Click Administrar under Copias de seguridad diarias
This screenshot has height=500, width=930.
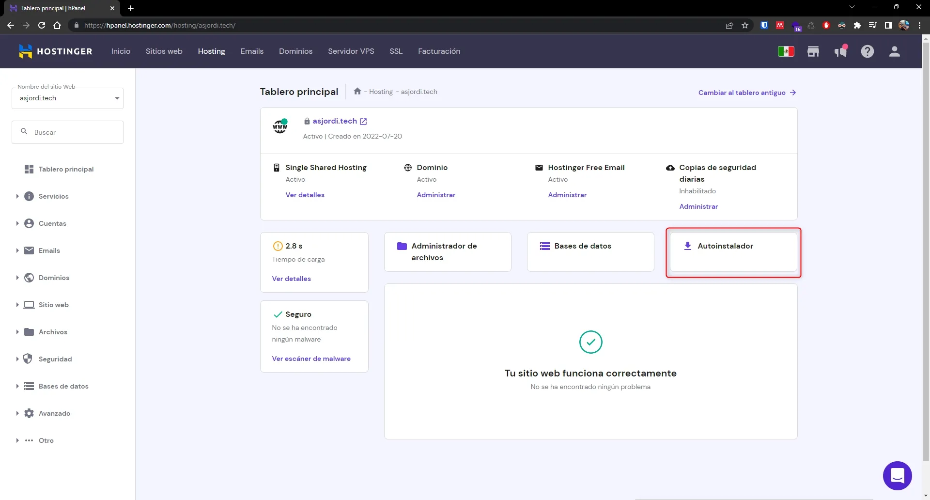(x=699, y=206)
